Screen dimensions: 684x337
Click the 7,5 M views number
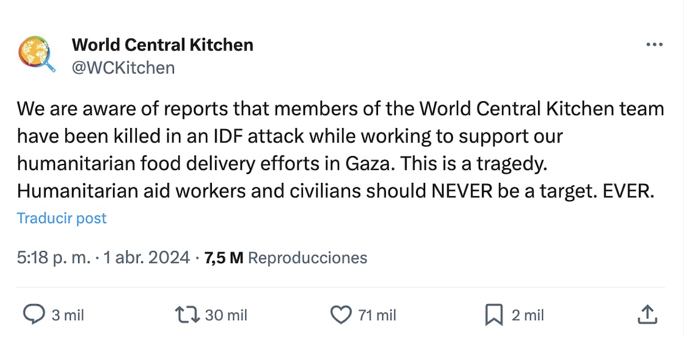pos(224,258)
